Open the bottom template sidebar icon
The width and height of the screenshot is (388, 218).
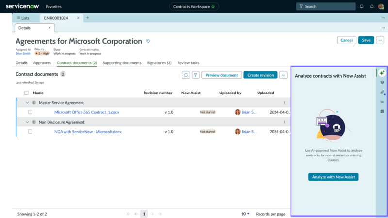(382, 111)
